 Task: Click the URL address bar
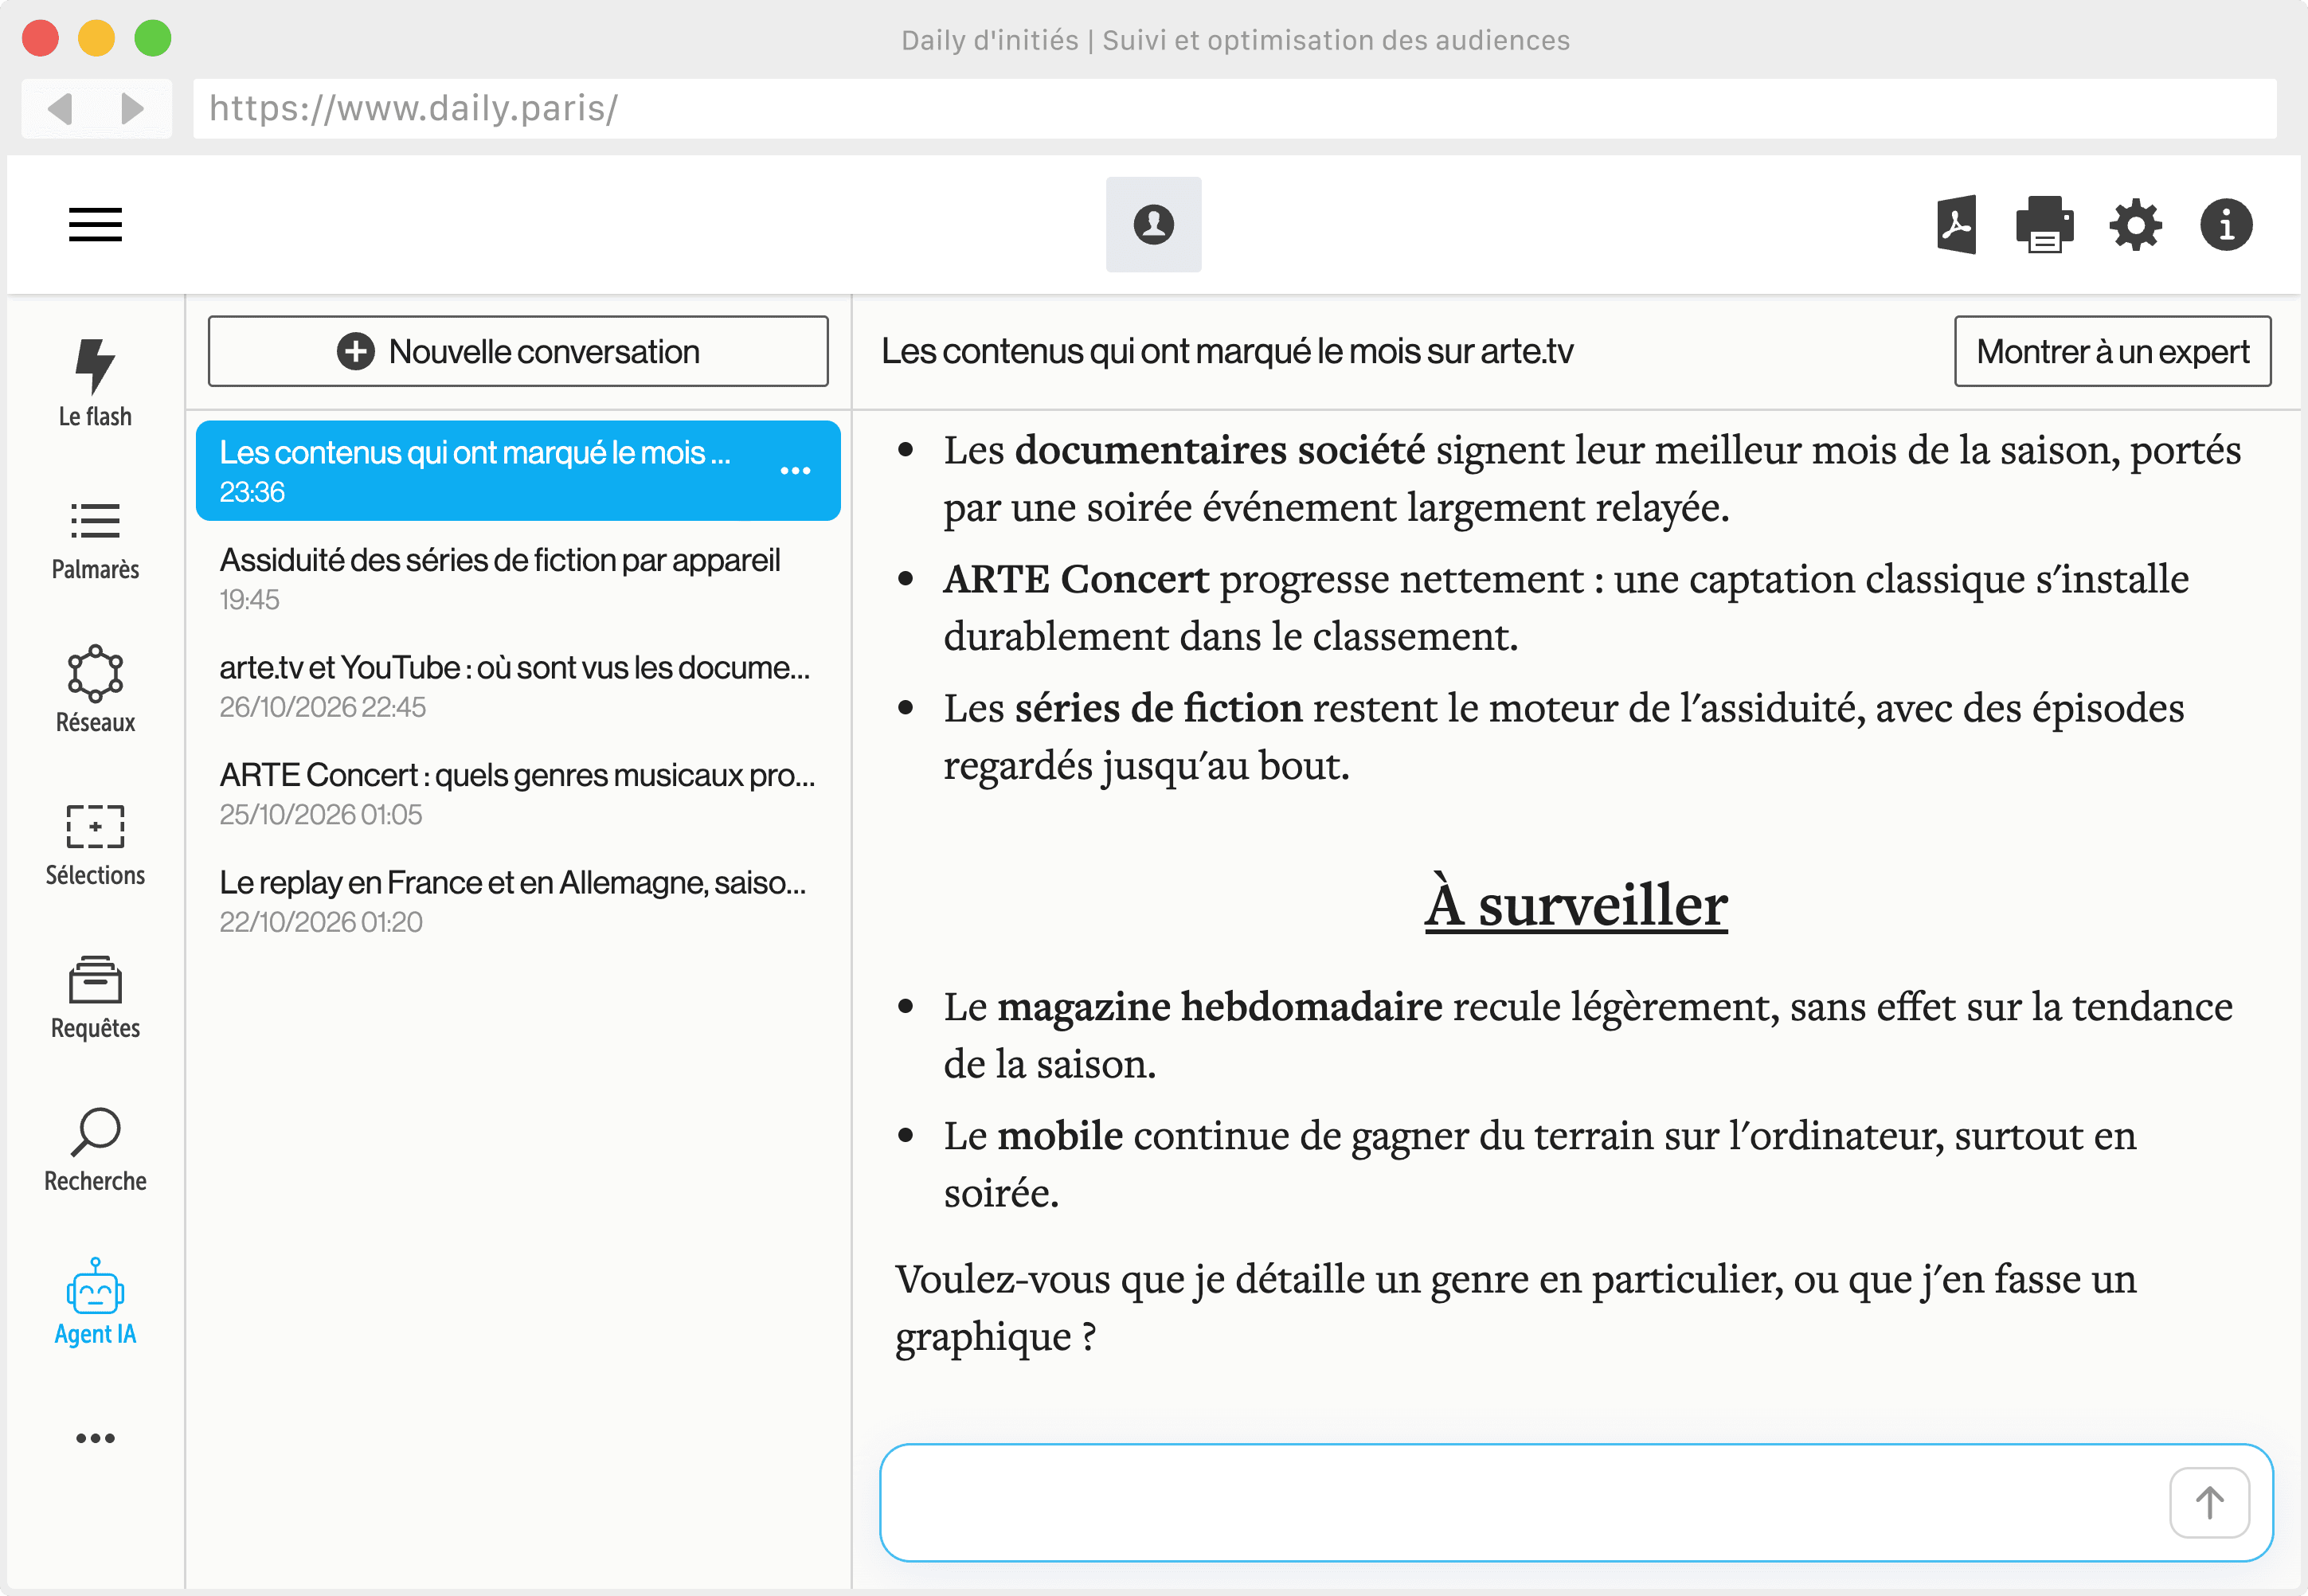pyautogui.click(x=1234, y=108)
